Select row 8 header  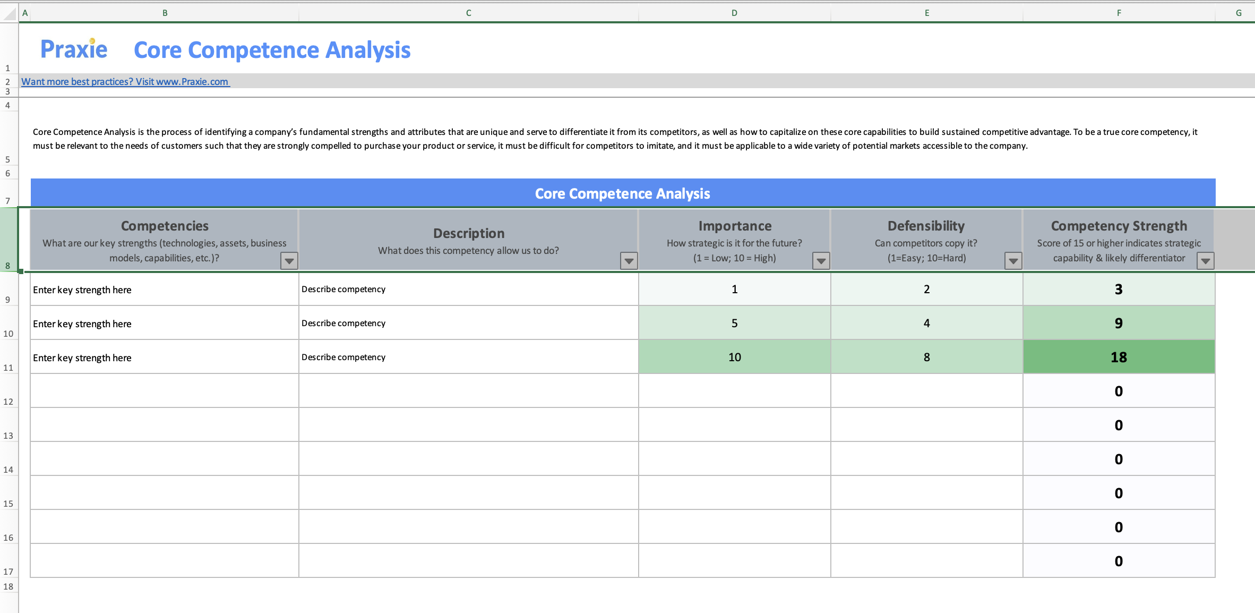[8, 240]
